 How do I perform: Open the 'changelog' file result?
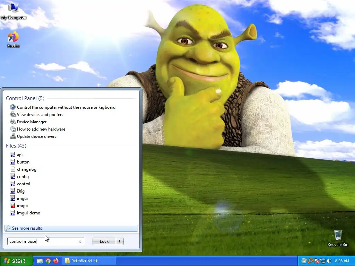26,169
